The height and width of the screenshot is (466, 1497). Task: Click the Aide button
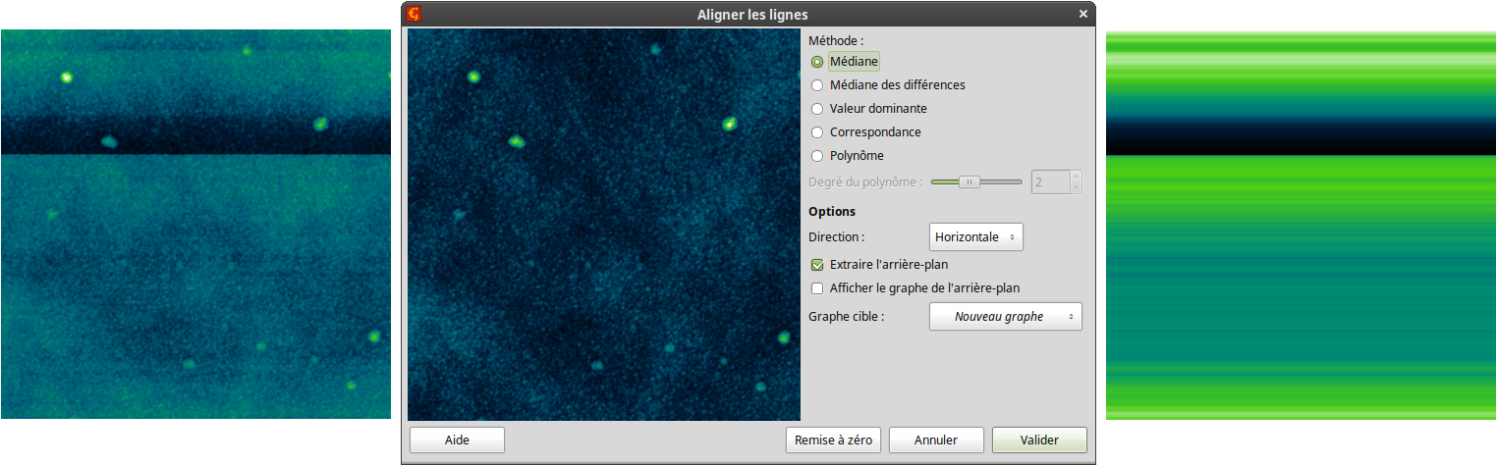coord(457,440)
